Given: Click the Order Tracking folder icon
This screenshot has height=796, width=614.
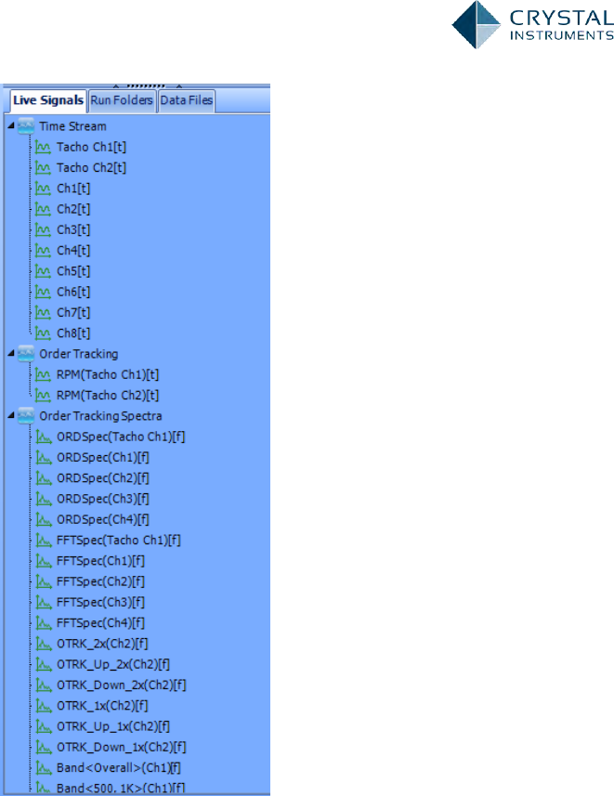Looking at the screenshot, I should pos(26,354).
